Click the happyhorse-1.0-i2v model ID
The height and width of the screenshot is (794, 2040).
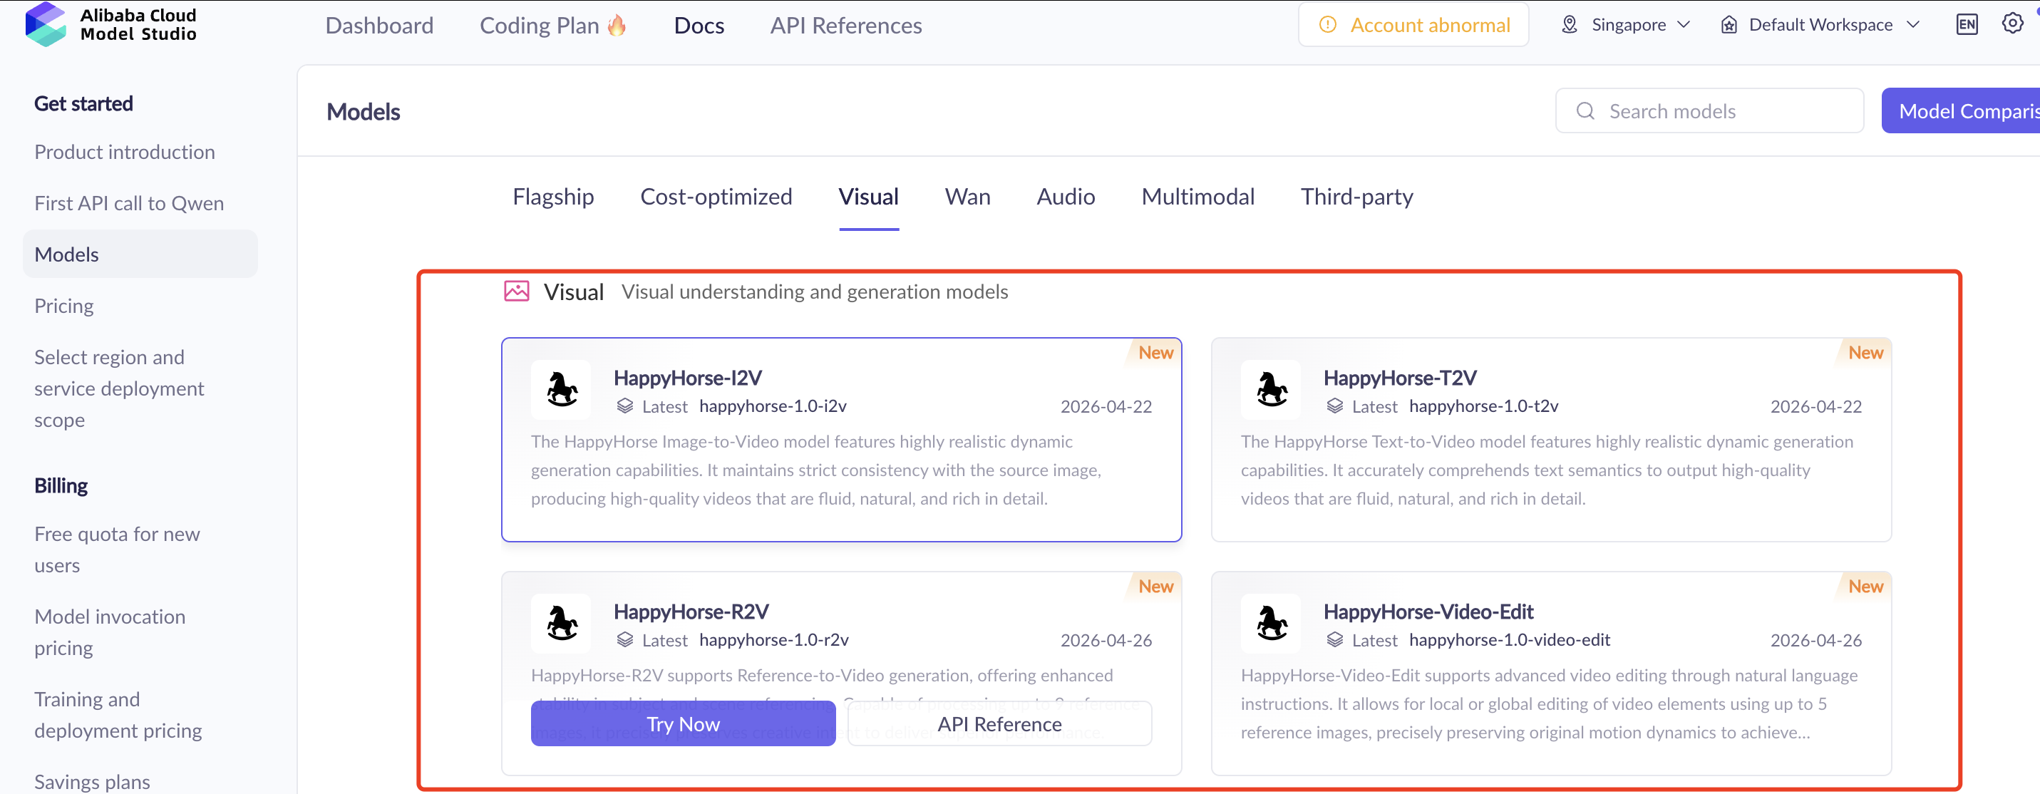point(773,406)
